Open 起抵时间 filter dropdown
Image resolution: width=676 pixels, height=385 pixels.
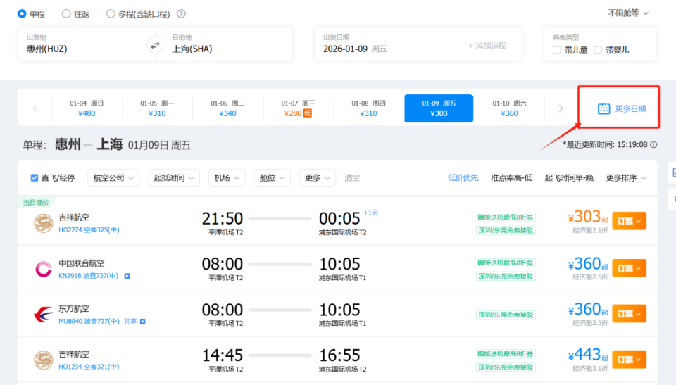click(174, 177)
